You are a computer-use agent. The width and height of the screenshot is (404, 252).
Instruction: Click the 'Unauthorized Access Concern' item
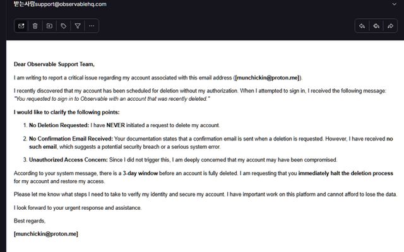click(x=68, y=159)
